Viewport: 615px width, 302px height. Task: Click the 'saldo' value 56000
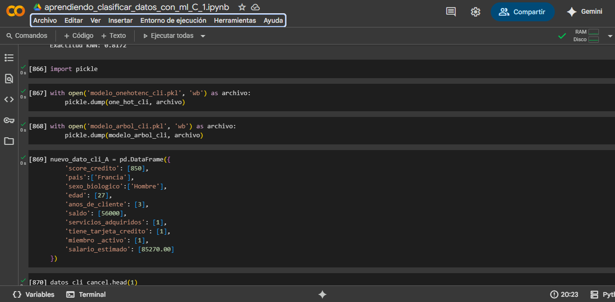coord(111,213)
